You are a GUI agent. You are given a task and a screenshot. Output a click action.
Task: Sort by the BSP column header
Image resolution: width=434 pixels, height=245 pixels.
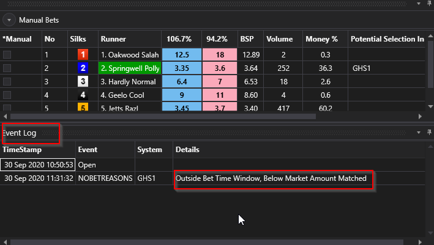[250, 39]
